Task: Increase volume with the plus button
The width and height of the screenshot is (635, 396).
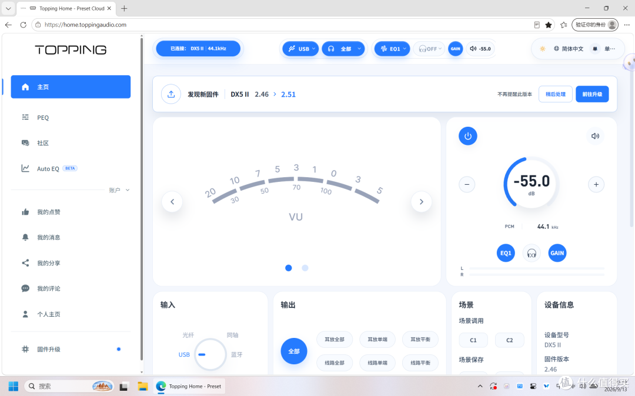Action: pyautogui.click(x=596, y=185)
